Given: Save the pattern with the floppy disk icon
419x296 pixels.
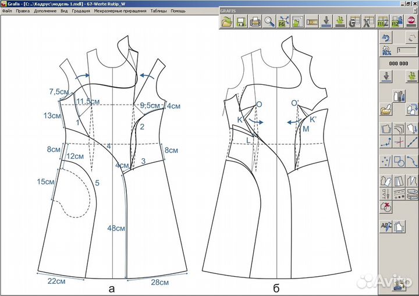Looking at the screenshot, I should click(240, 23).
